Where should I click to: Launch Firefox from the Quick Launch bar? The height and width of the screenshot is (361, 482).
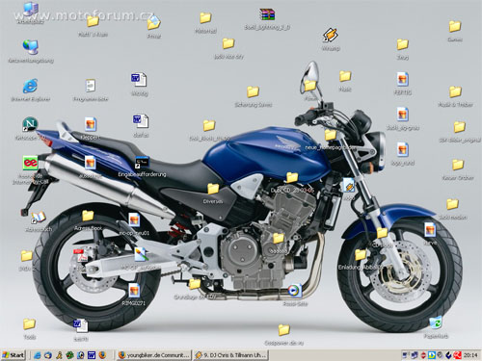[102, 355]
